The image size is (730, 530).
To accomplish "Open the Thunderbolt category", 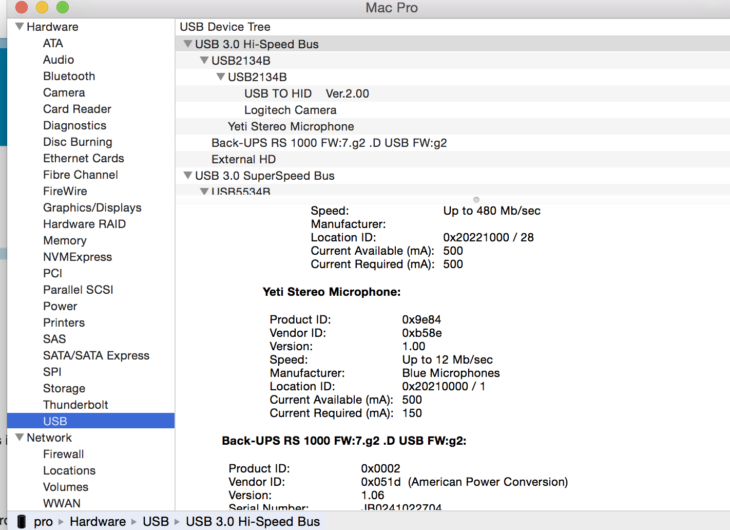I will point(75,405).
